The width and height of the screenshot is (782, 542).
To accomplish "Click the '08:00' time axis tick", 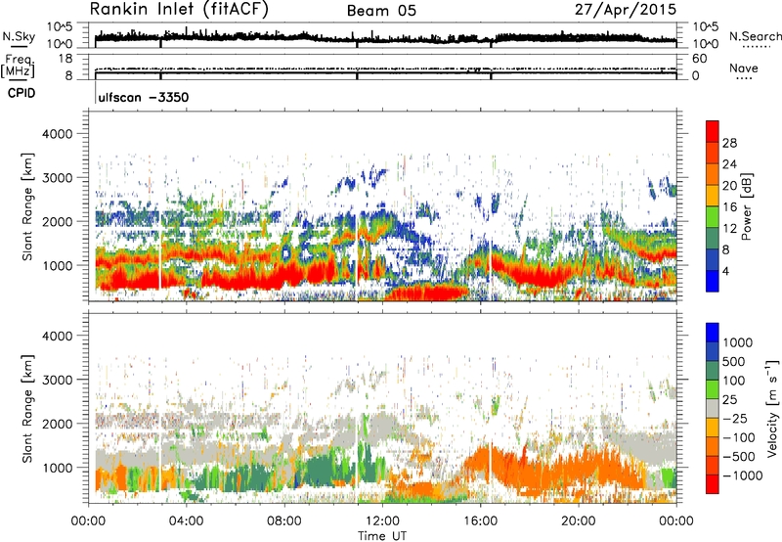I will pos(284,521).
